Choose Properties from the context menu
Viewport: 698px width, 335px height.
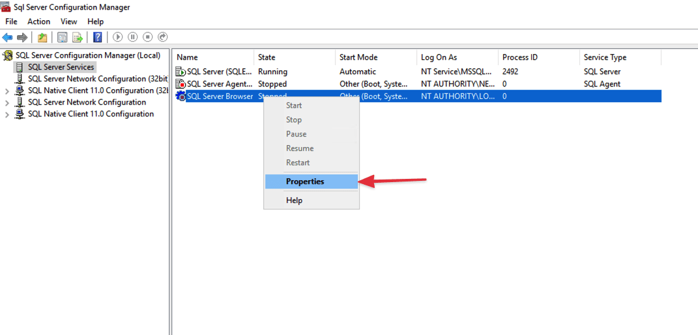pyautogui.click(x=305, y=181)
